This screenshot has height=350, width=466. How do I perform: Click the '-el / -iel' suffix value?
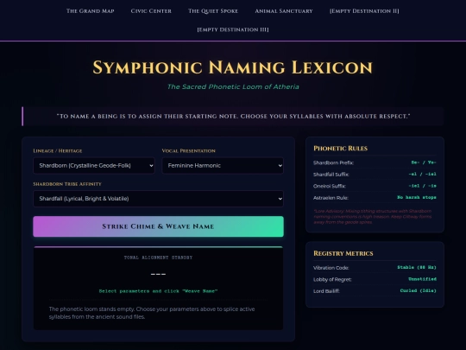[x=422, y=174]
